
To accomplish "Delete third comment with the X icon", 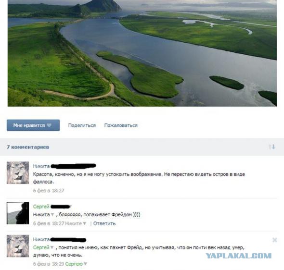I will coord(274,240).
